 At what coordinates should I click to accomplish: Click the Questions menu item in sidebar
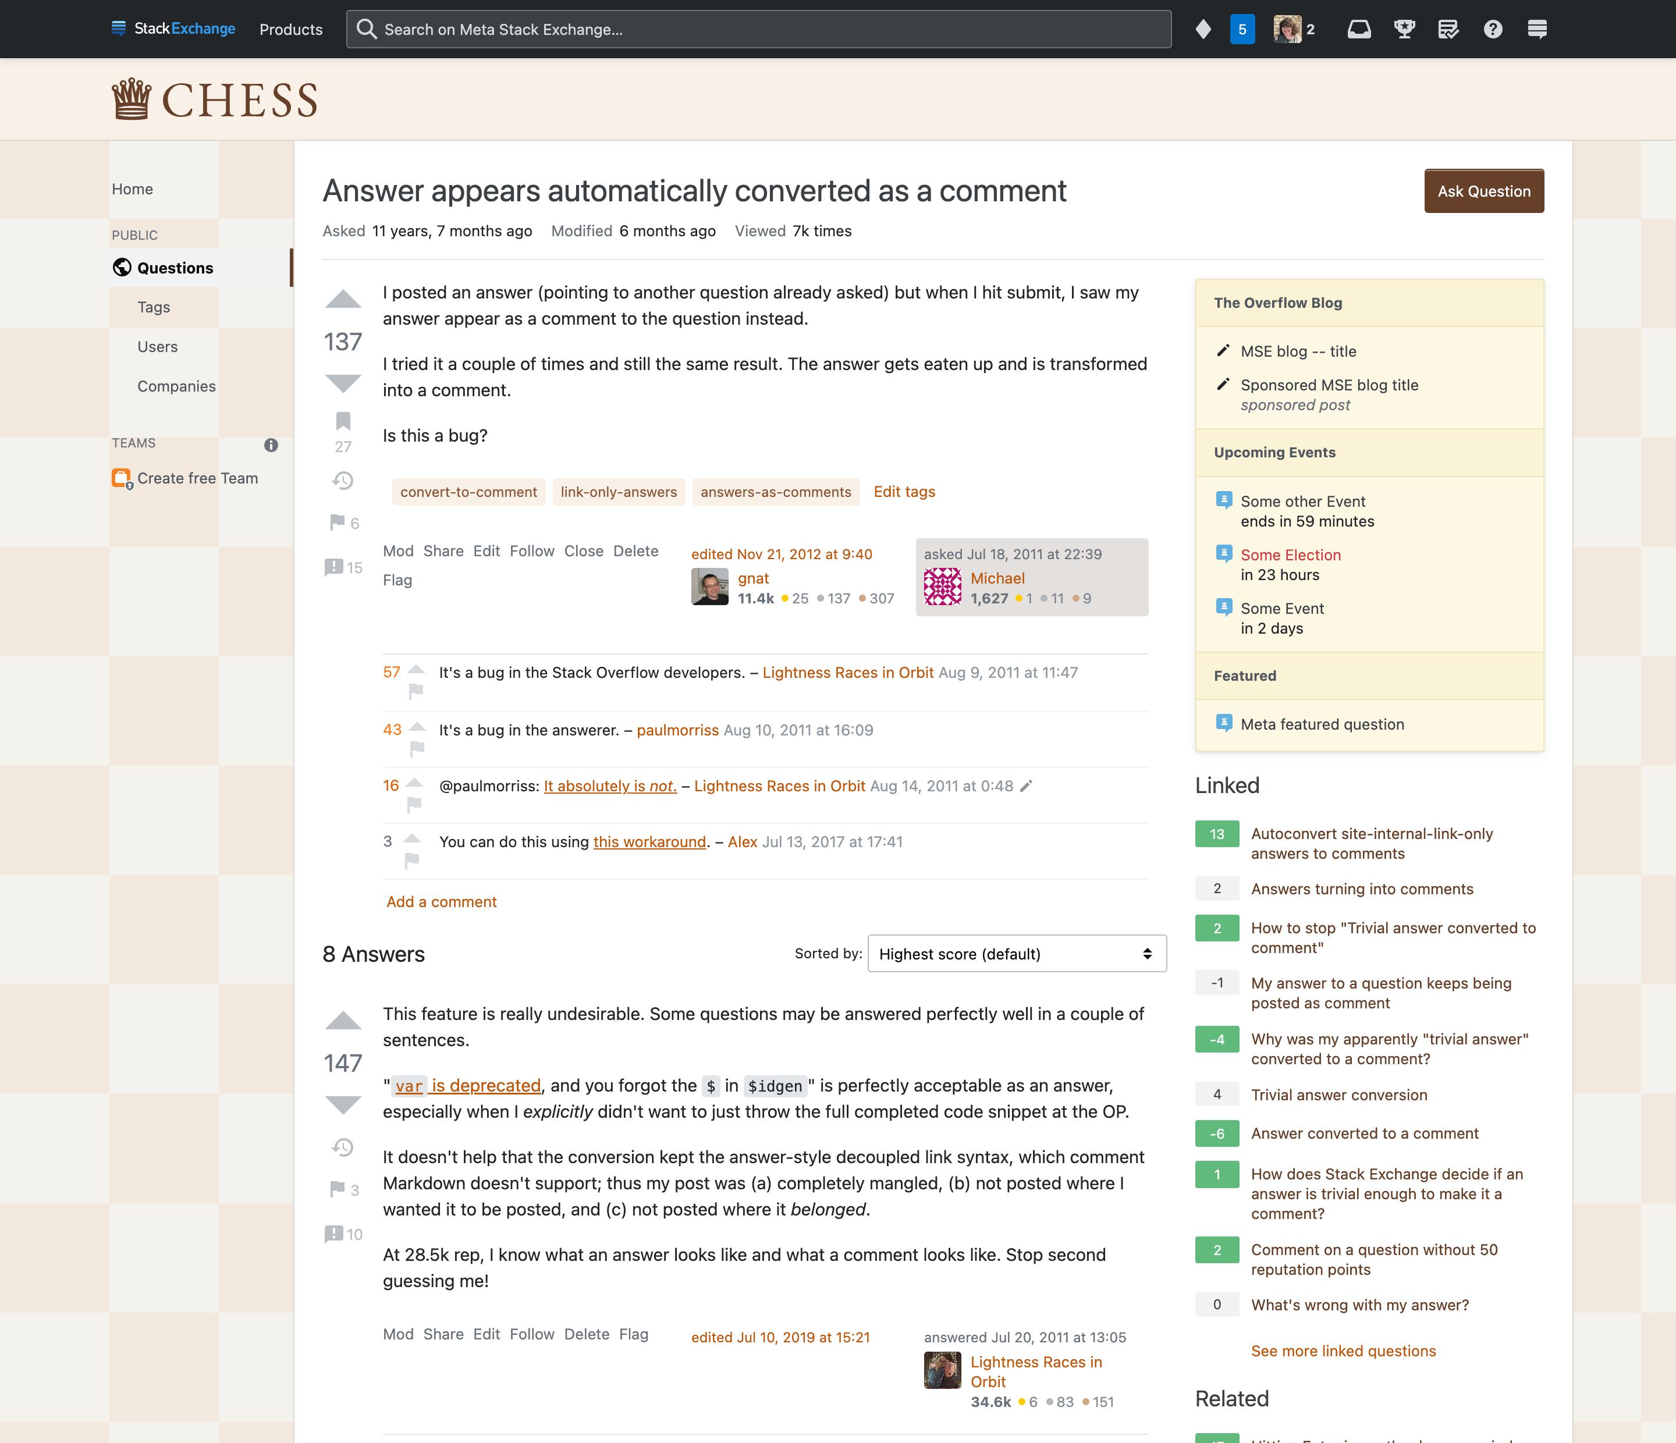[x=174, y=266]
